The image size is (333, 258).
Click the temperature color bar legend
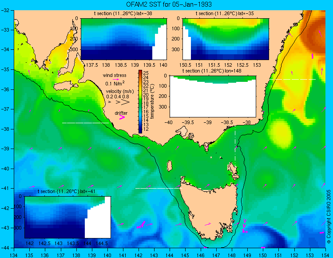[x=140, y=101]
